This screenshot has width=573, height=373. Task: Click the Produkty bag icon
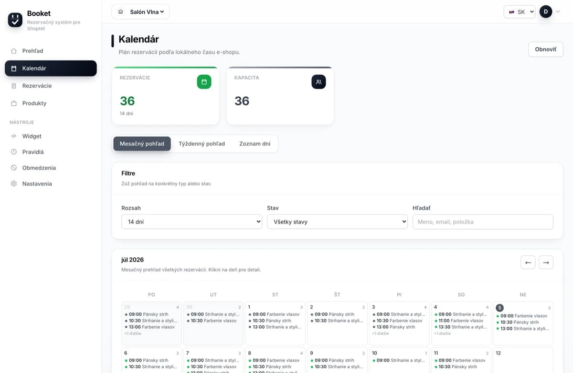[14, 103]
